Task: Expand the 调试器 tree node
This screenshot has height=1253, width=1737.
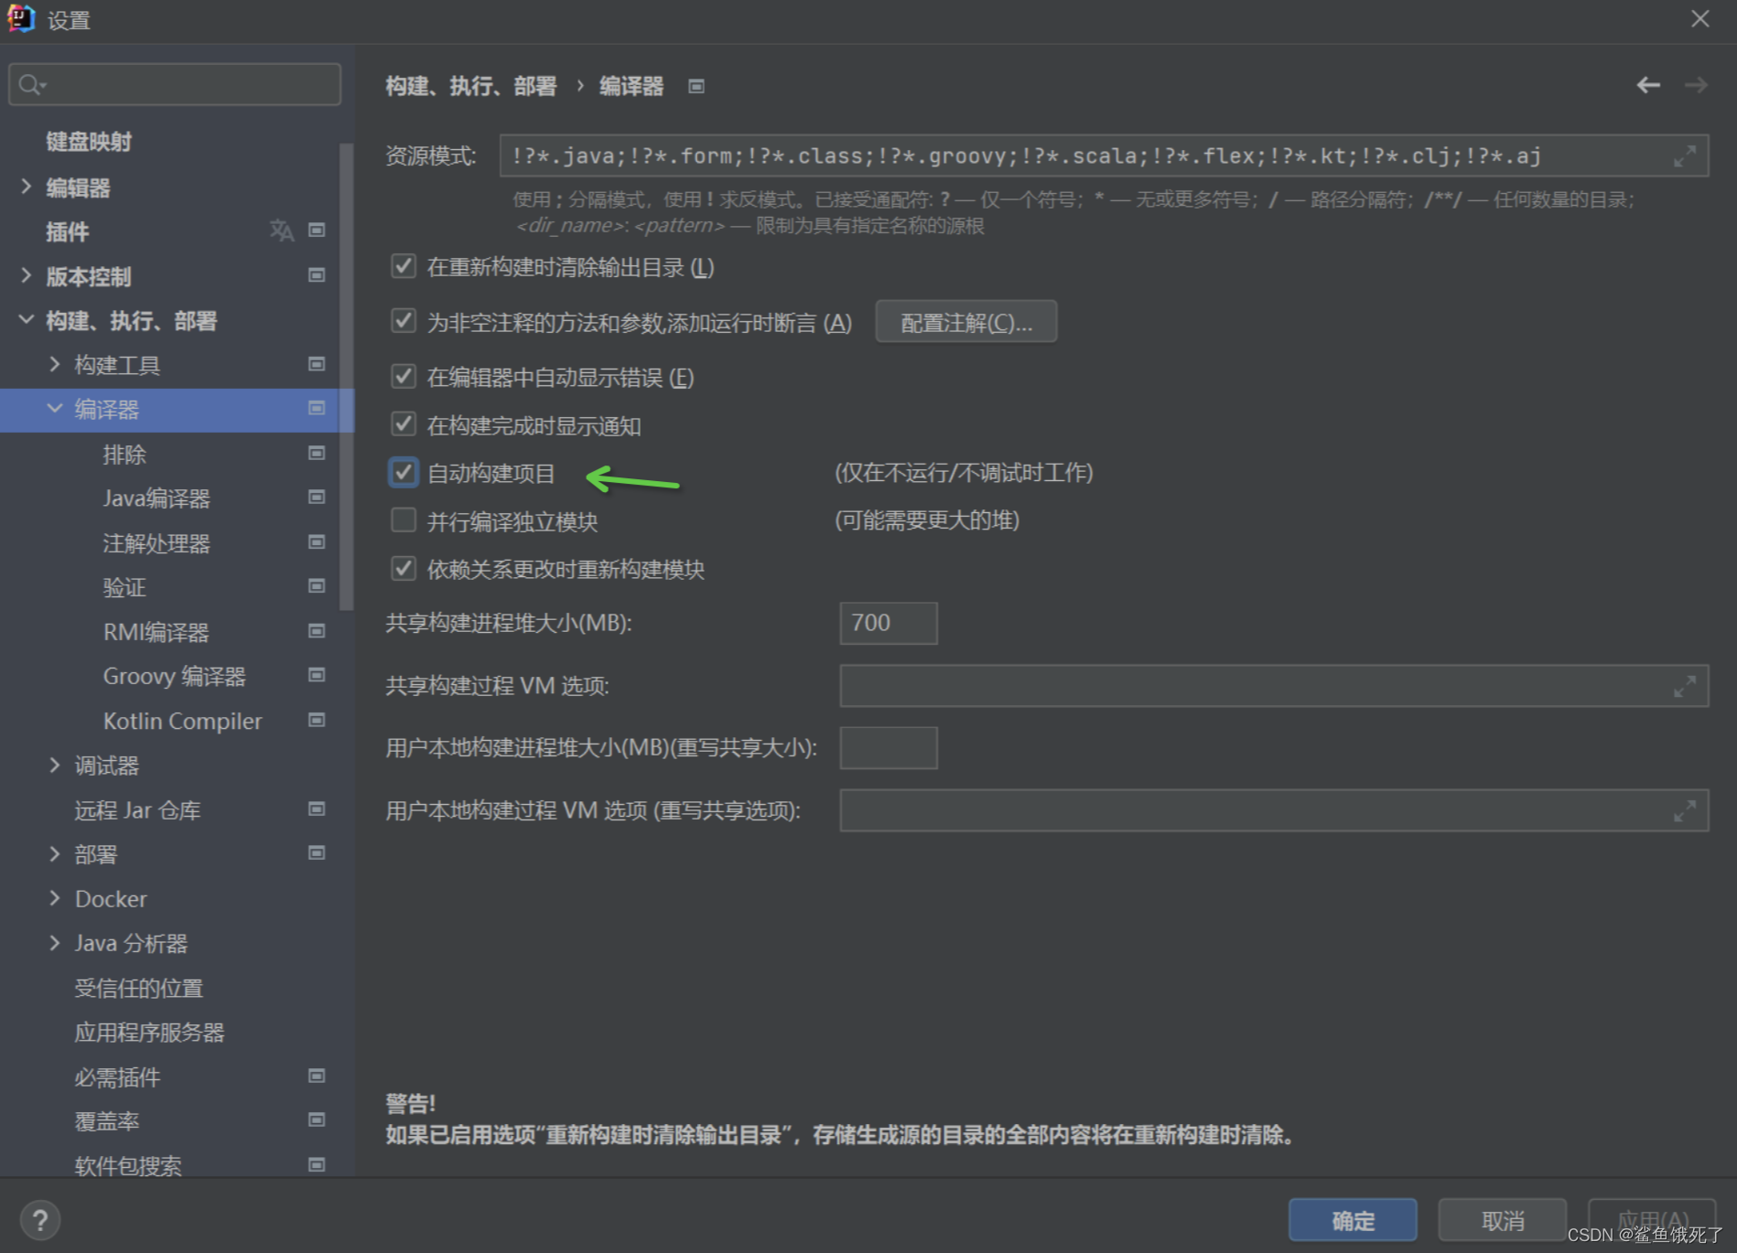Action: tap(55, 765)
